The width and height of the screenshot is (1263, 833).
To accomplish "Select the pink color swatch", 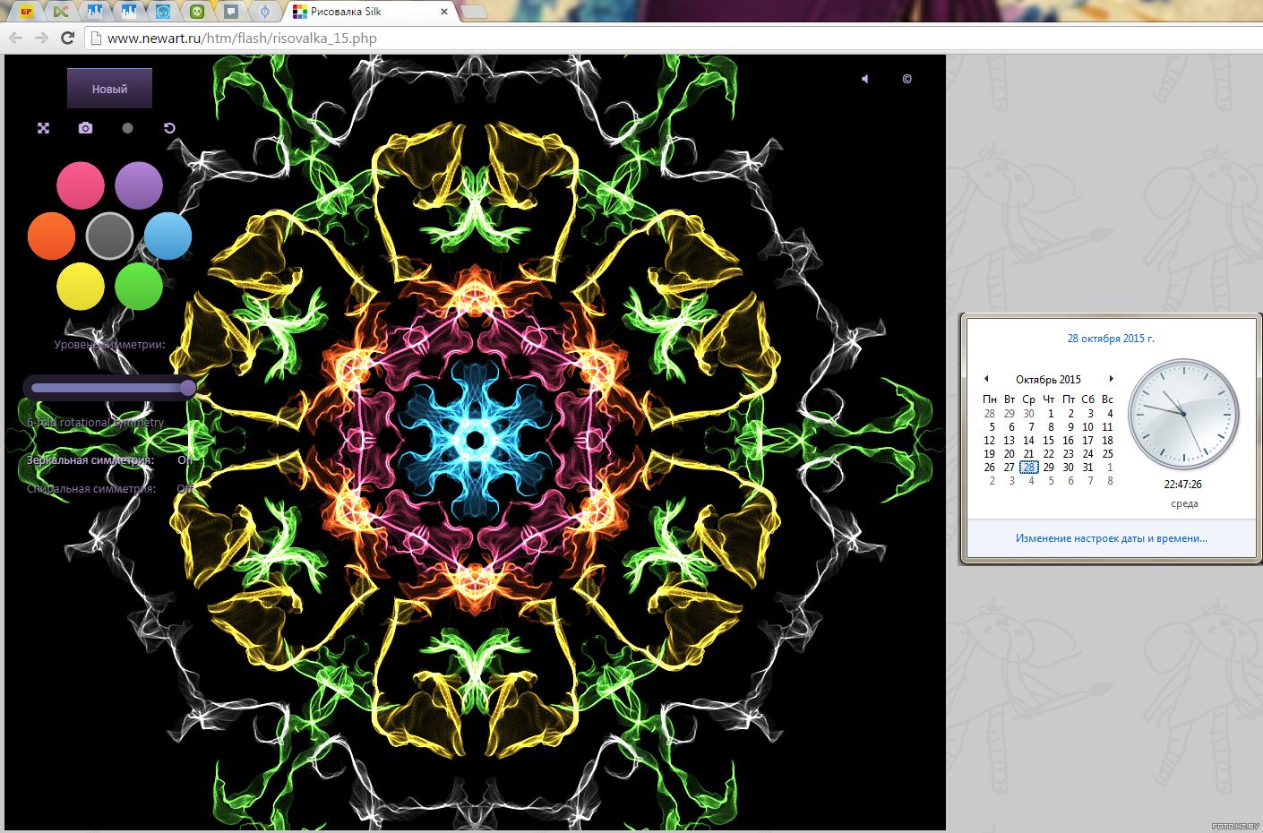I will point(81,185).
